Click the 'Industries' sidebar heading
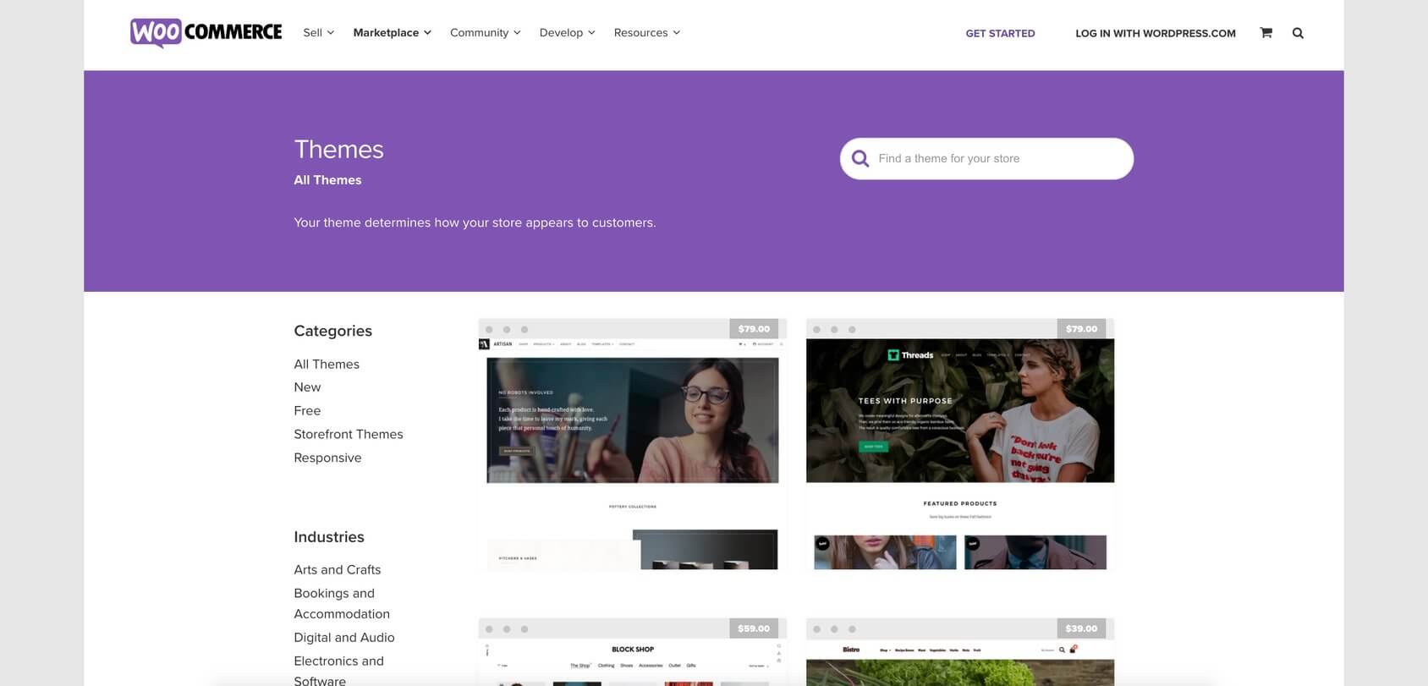This screenshot has height=686, width=1428. (329, 536)
